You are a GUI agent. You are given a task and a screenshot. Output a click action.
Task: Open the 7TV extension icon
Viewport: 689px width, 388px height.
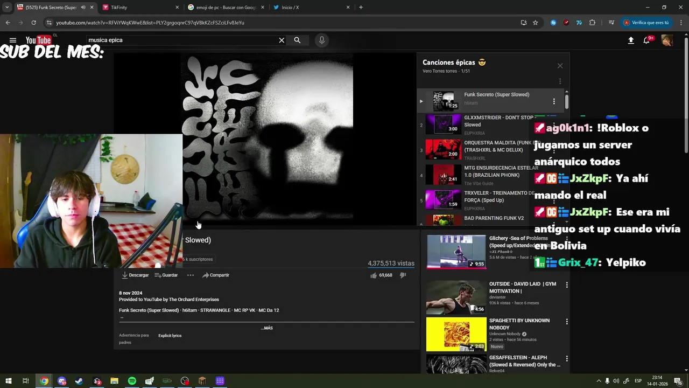pos(579,23)
